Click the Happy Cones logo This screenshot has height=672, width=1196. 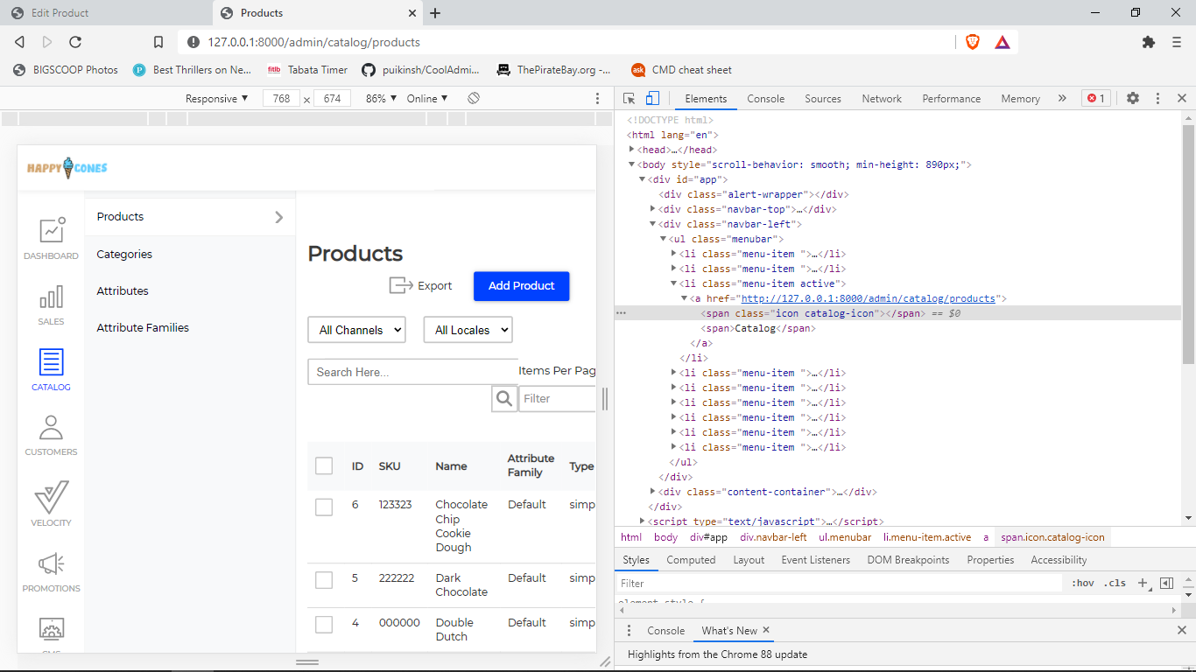[x=67, y=167]
